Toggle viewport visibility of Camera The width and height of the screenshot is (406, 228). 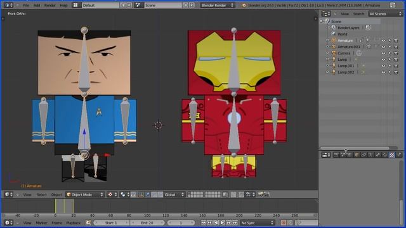point(383,53)
